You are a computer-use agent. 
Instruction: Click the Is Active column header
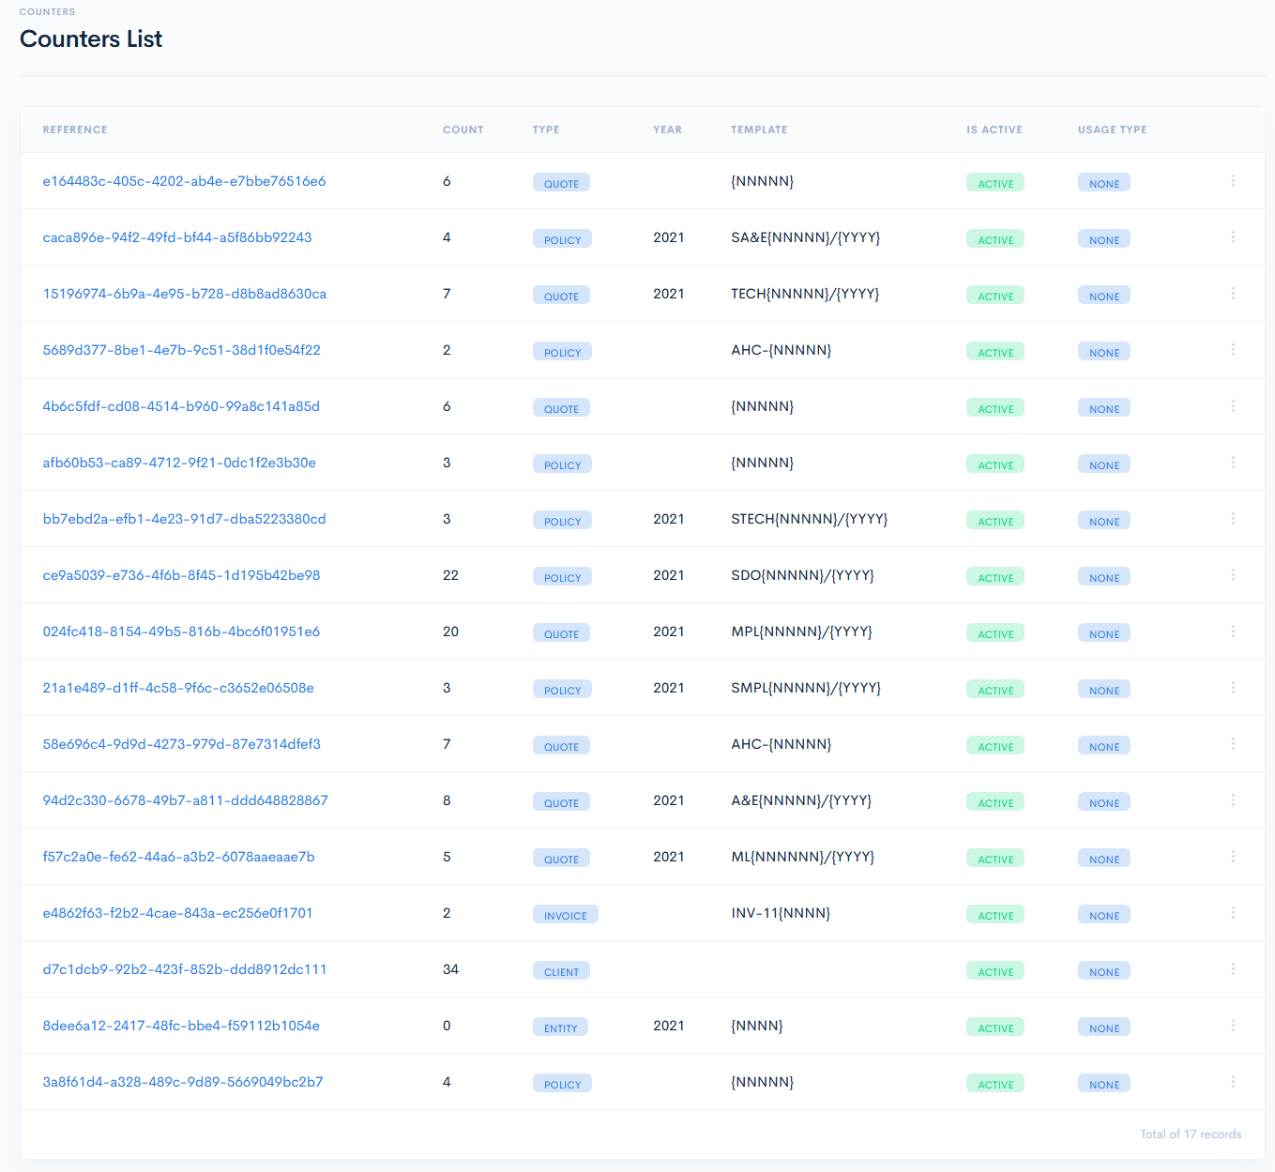click(x=994, y=129)
